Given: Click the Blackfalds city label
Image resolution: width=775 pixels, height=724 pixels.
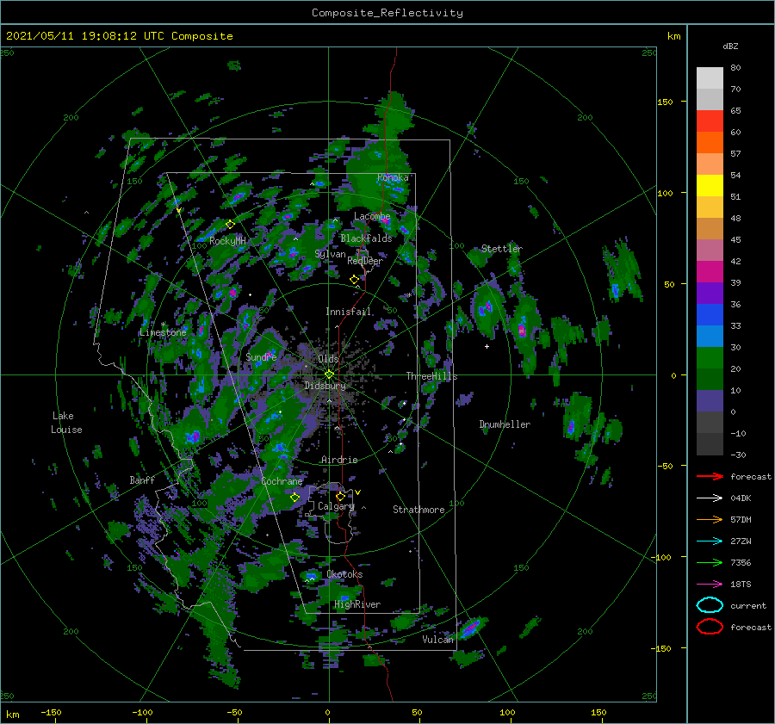Looking at the screenshot, I should [x=366, y=238].
